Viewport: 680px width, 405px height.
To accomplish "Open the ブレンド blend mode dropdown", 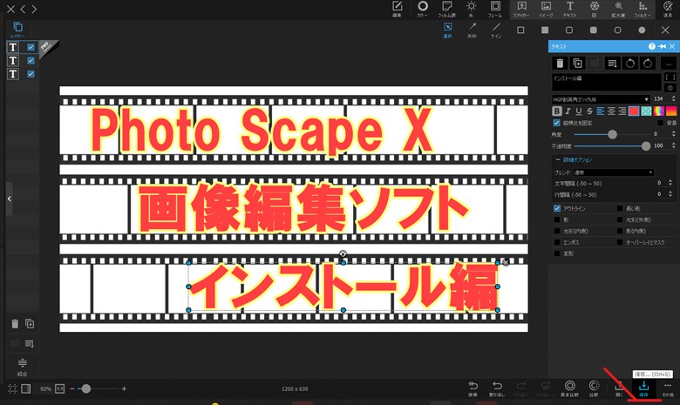I will click(x=613, y=172).
